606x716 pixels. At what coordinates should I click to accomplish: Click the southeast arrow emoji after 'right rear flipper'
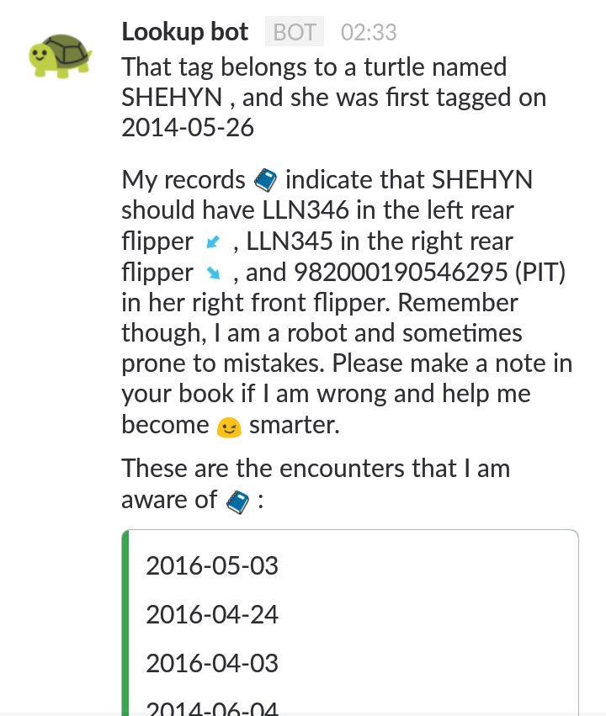pos(215,273)
